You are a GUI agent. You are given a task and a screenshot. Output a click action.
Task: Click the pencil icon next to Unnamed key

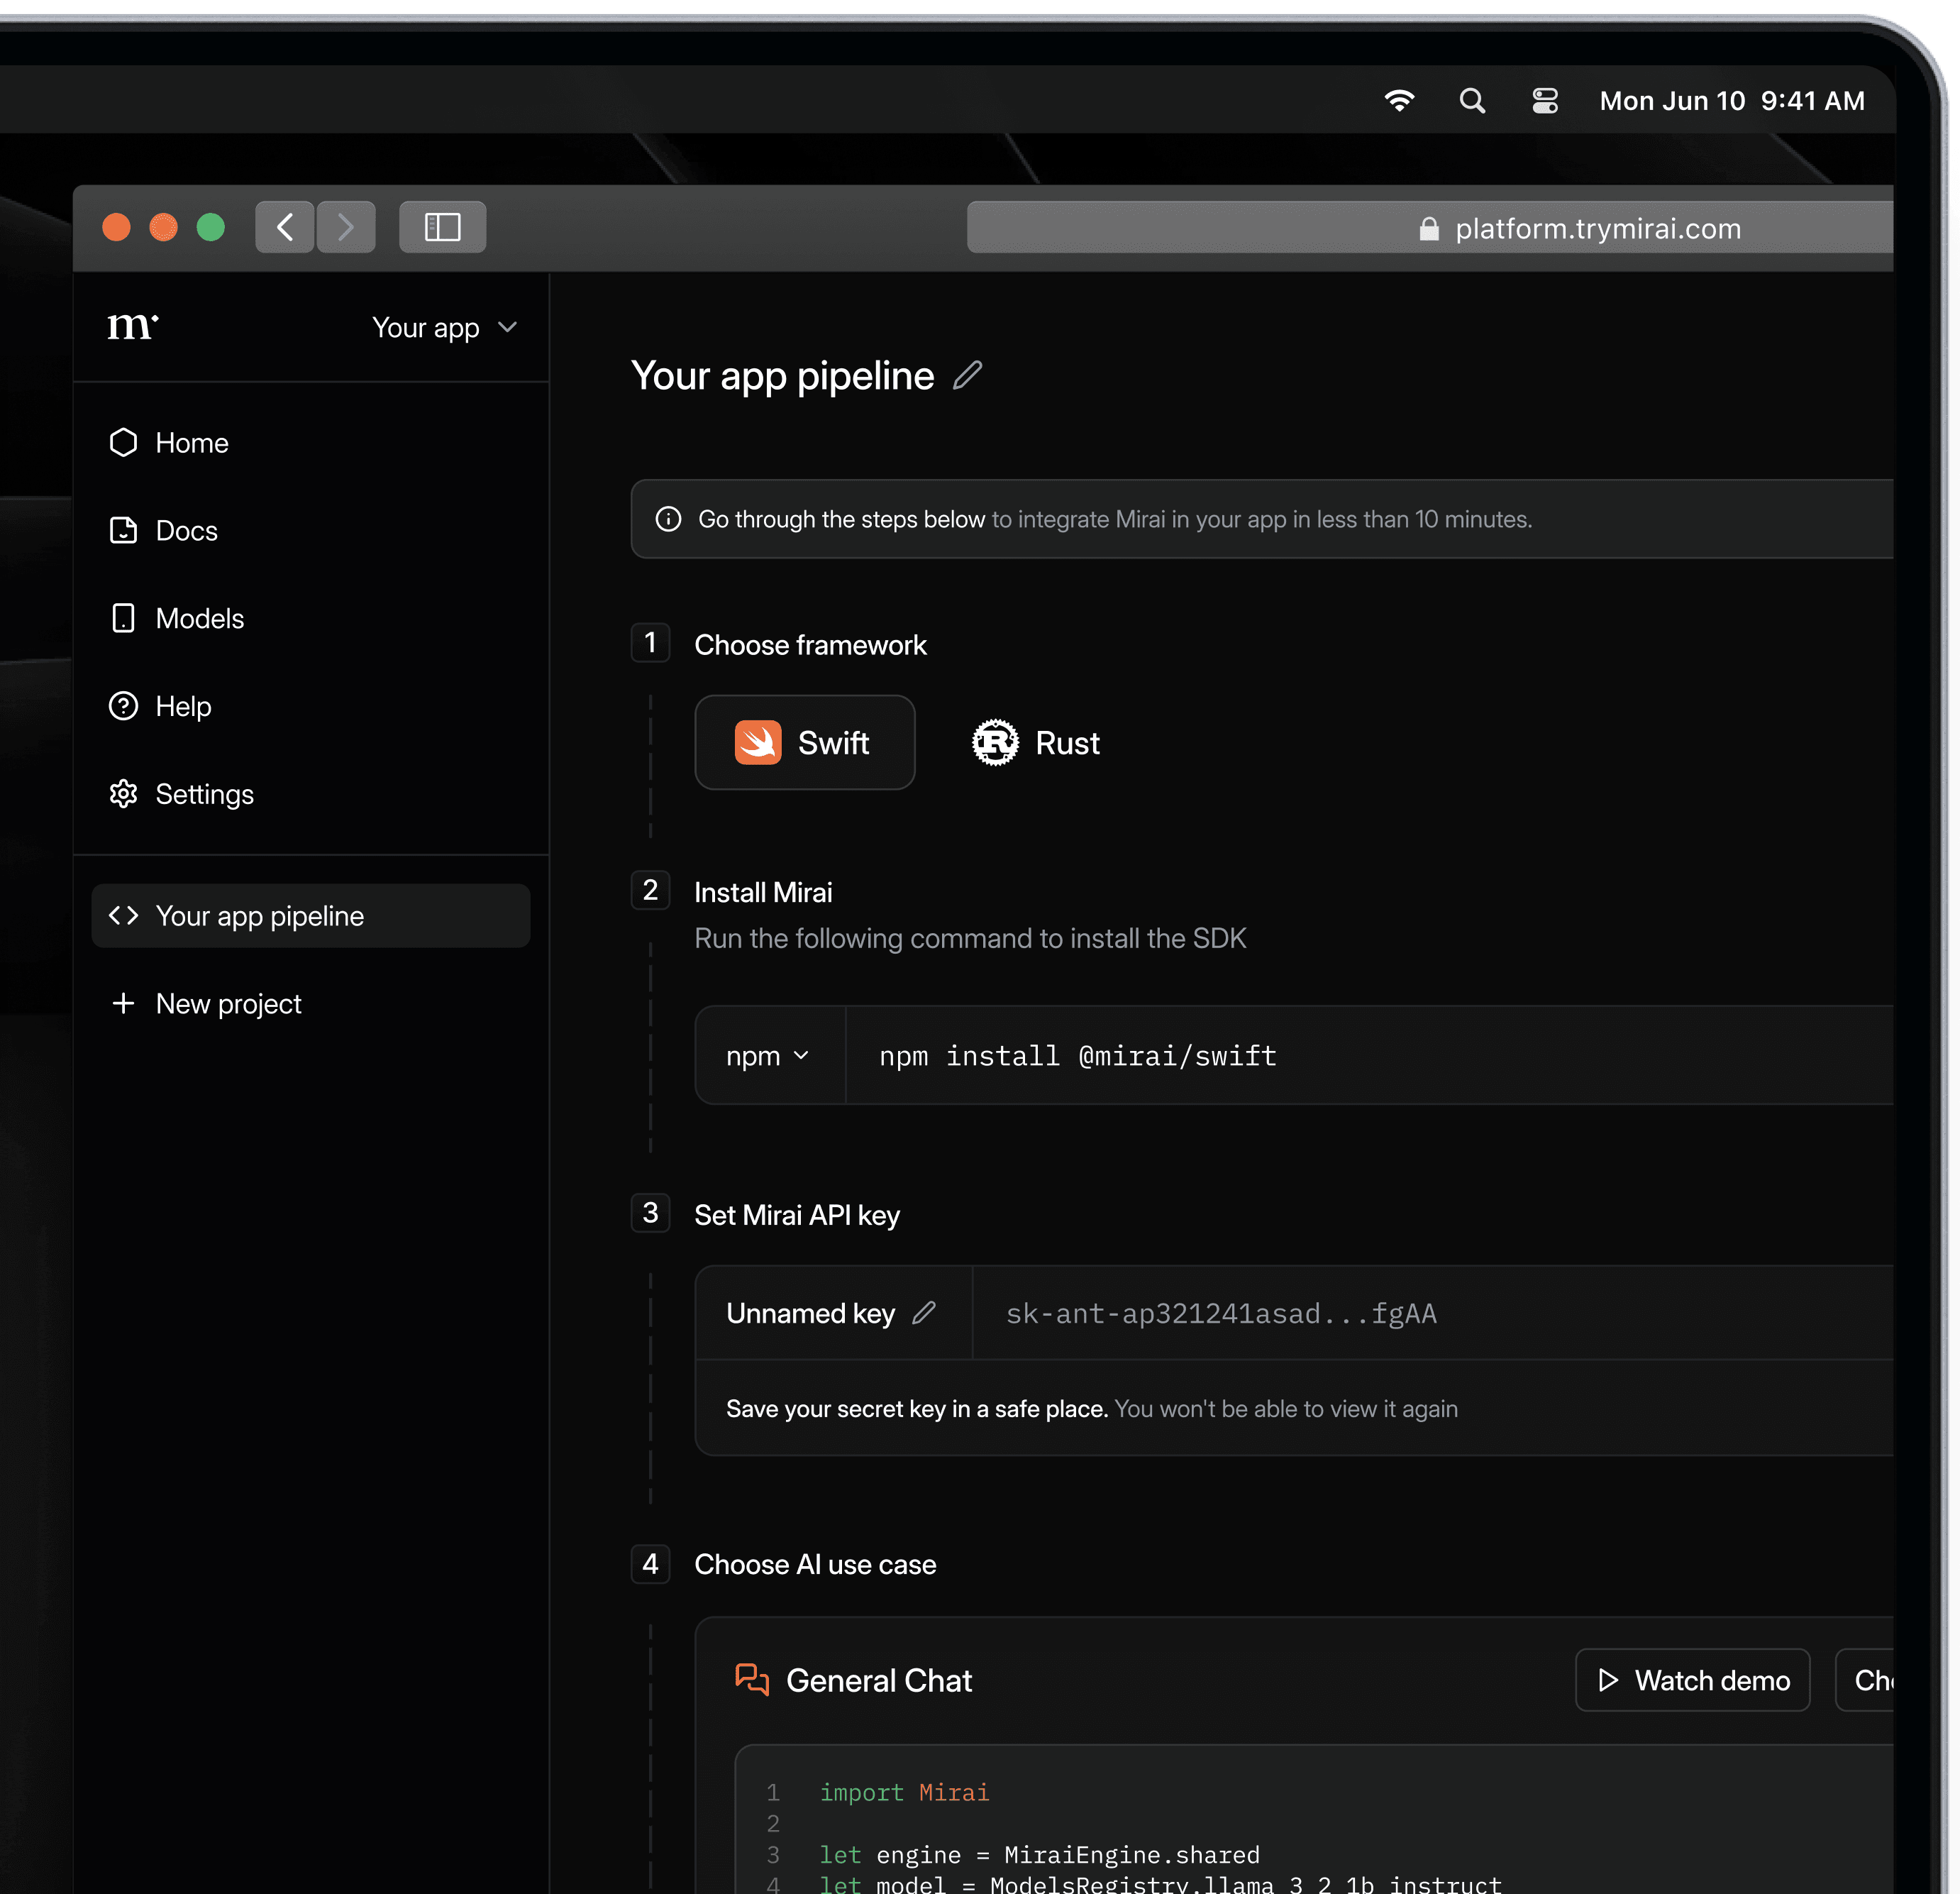924,1313
